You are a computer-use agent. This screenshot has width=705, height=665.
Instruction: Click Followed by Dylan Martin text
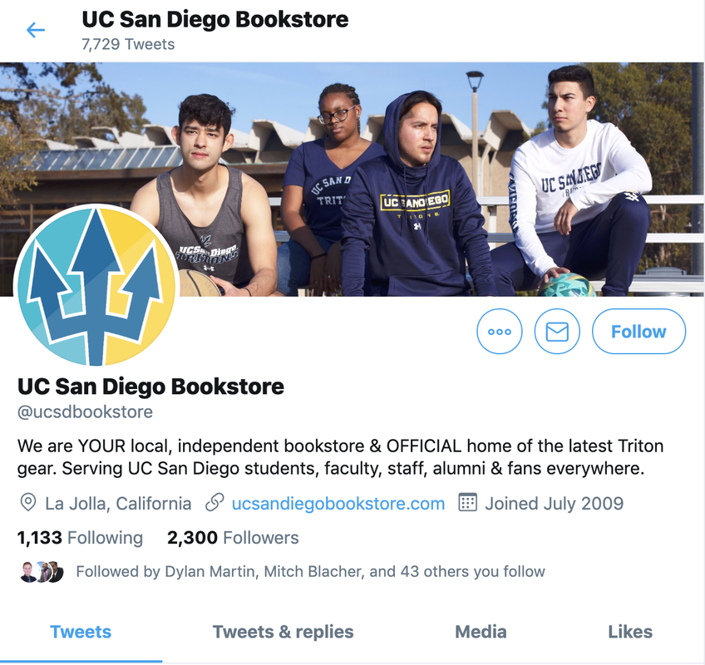point(310,571)
